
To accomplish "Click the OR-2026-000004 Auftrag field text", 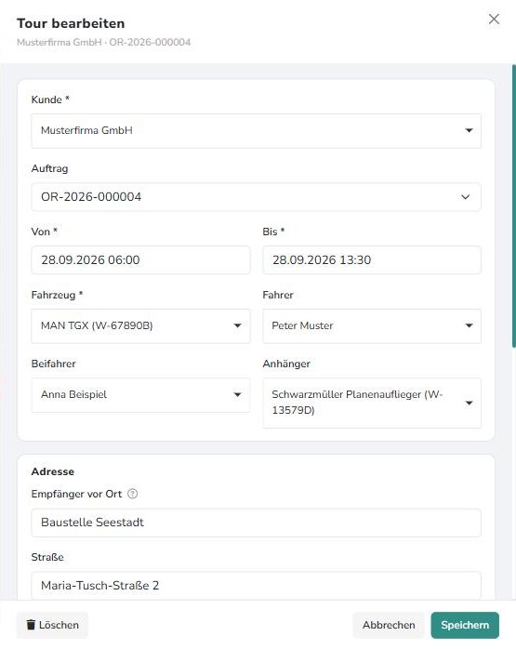I will point(91,197).
